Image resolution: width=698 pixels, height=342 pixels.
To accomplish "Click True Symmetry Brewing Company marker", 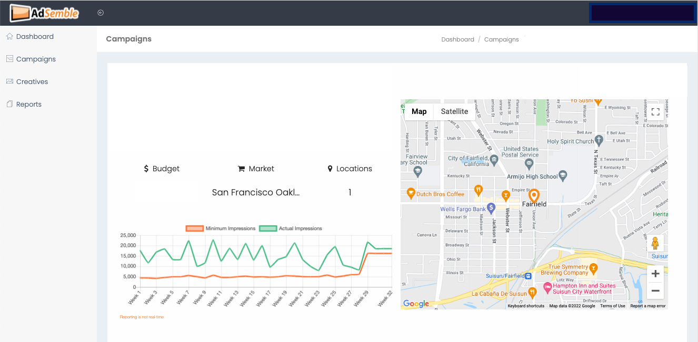I will click(594, 268).
